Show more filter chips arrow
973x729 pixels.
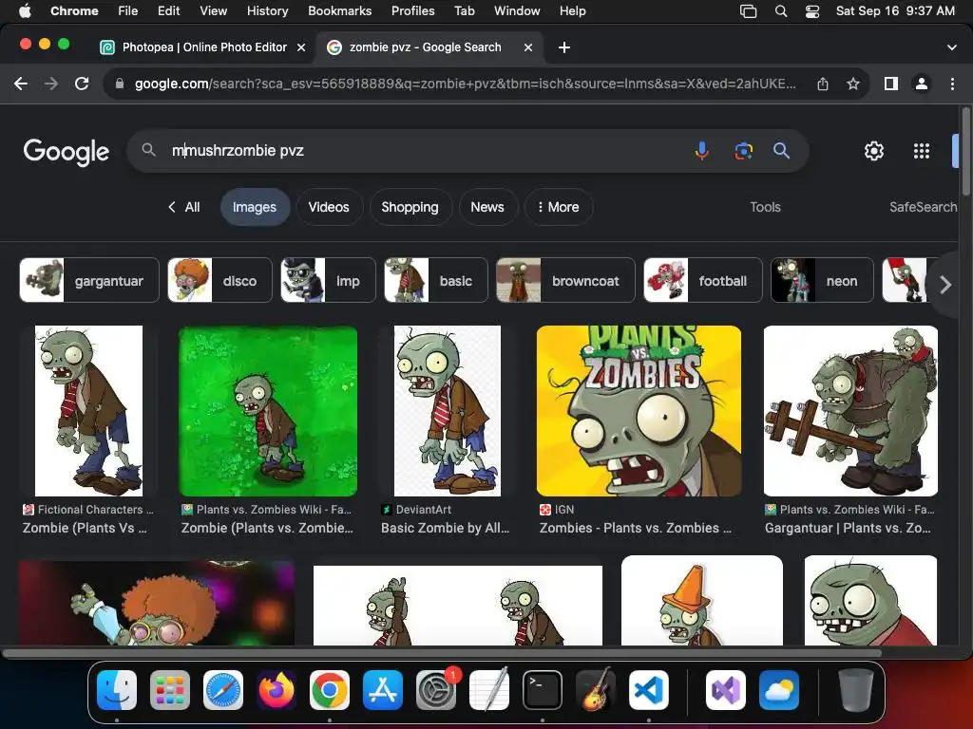(944, 285)
